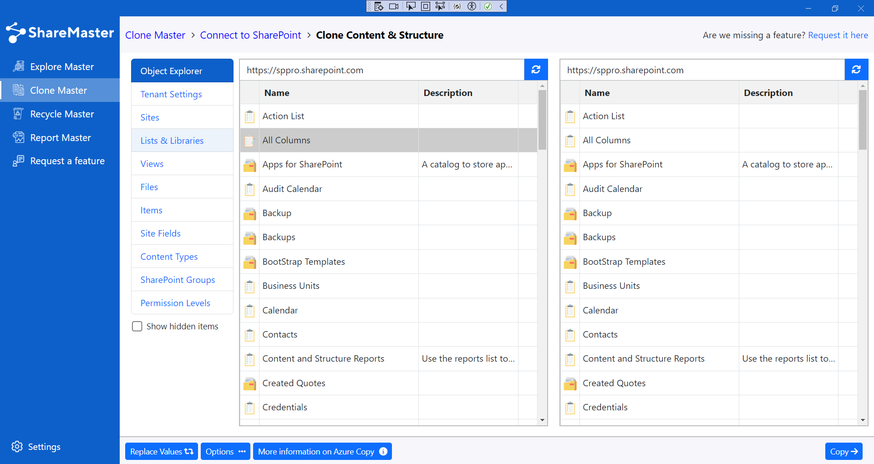Click the recorder toolbar camera icon

click(394, 6)
